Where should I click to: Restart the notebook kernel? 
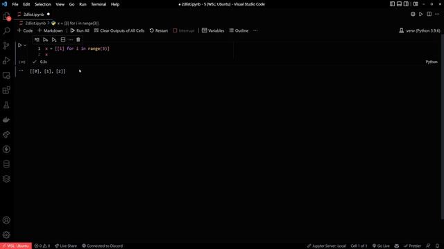tap(159, 30)
